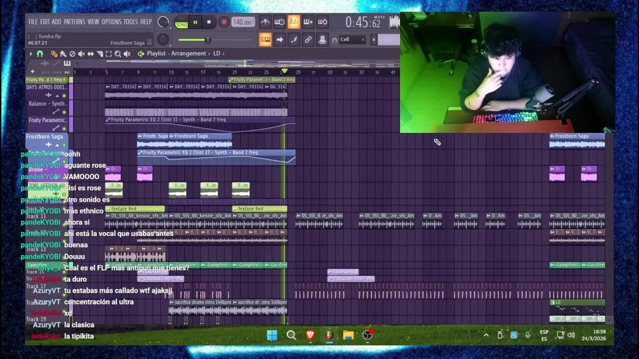Click the main pitch knob
Screen dimensions: 639x359
163,39
